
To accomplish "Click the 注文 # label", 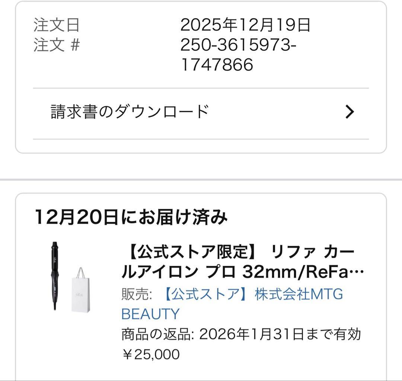I will point(57,45).
